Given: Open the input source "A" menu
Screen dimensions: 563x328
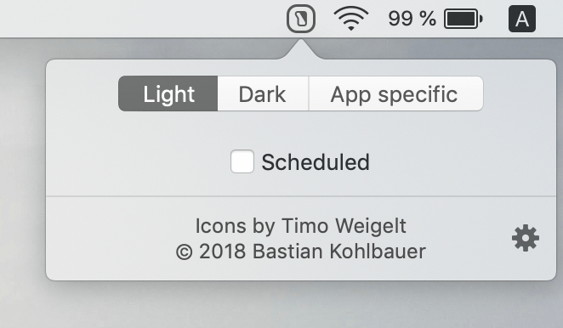Looking at the screenshot, I should (522, 19).
